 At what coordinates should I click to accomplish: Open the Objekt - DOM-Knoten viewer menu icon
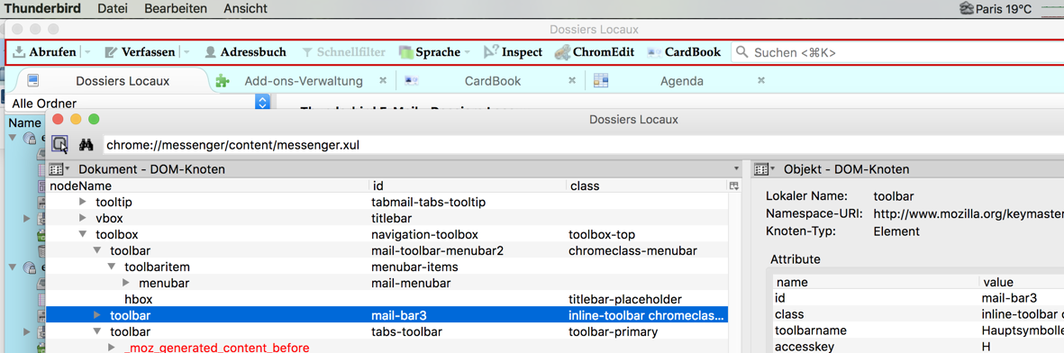coord(763,169)
